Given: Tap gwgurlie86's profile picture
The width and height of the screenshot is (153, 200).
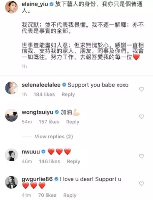Looking at the screenshot, I should coord(11,182).
